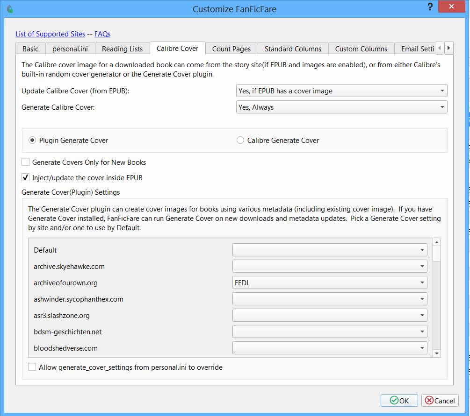Open the Standard Columns tab
Screen dimensions: 470x416
[293, 49]
